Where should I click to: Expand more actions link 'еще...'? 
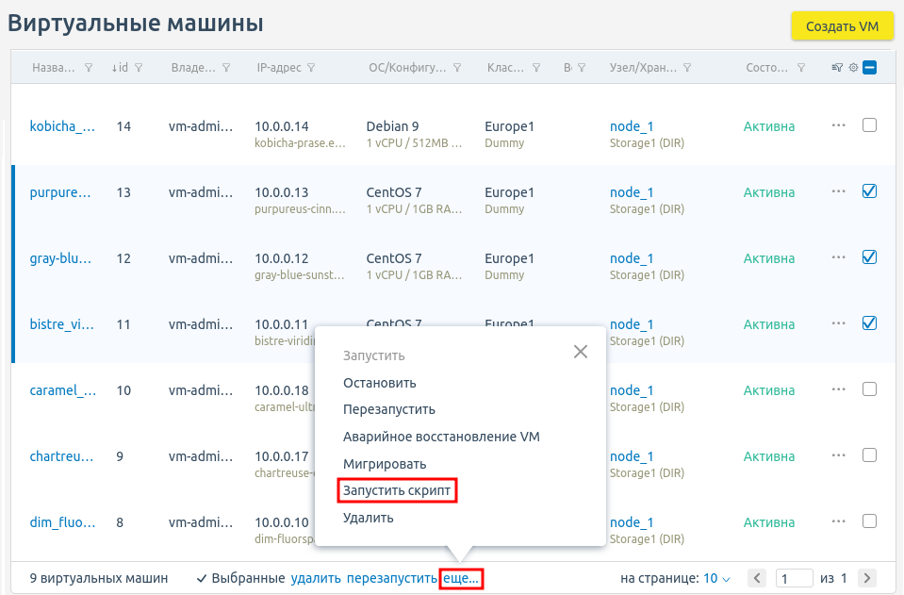pos(462,578)
